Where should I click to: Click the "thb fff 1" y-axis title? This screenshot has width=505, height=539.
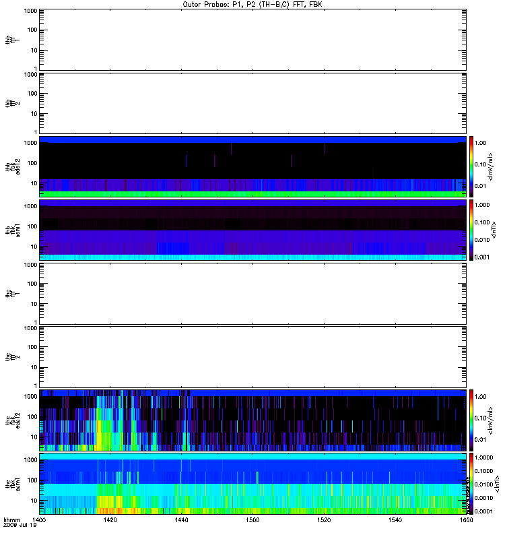tap(12, 40)
